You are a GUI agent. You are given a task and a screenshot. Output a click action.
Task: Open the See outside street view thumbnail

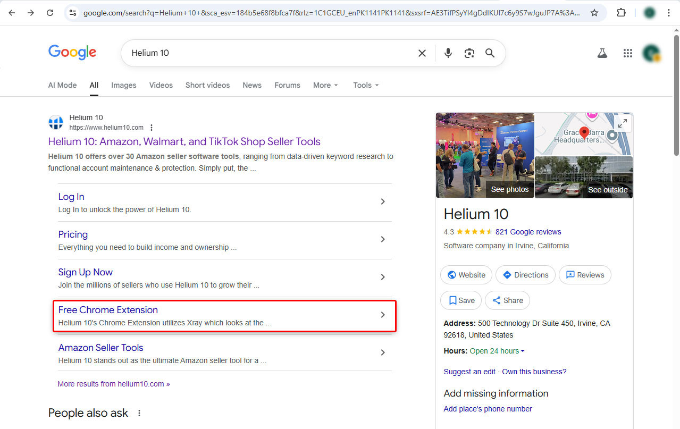[x=584, y=177]
